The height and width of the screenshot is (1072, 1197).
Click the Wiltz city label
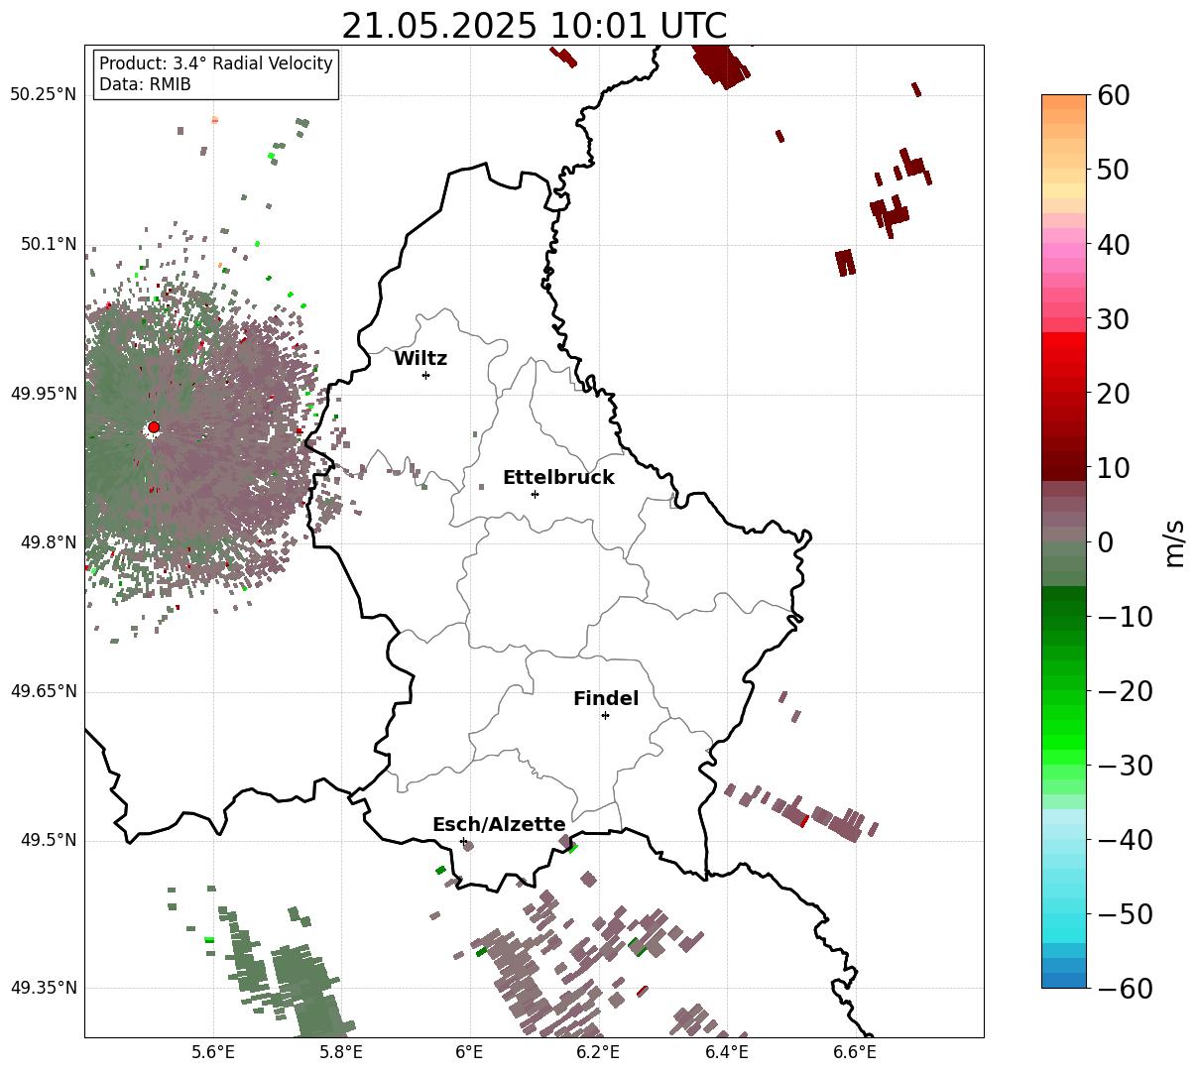click(420, 359)
